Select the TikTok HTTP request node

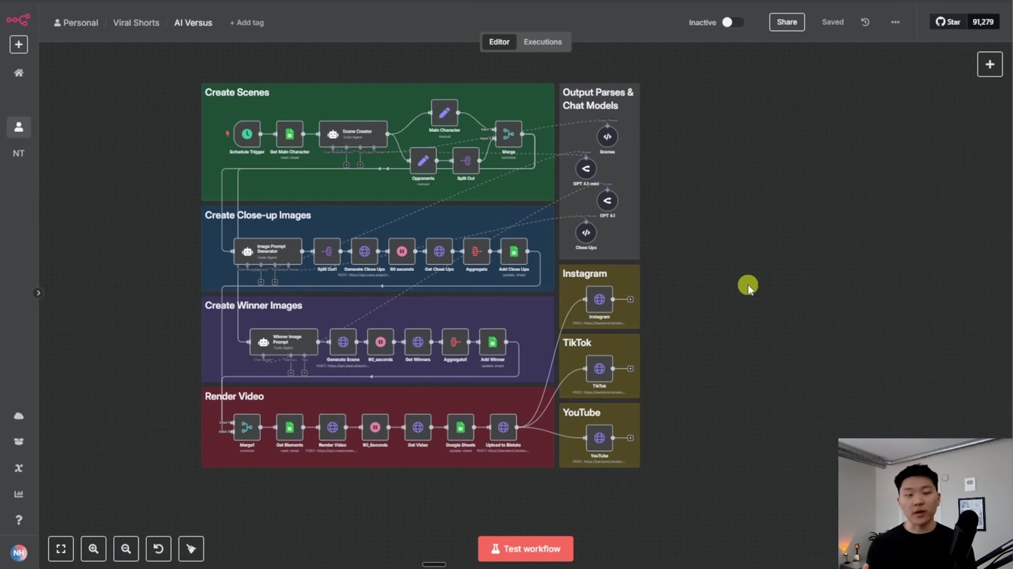[599, 368]
